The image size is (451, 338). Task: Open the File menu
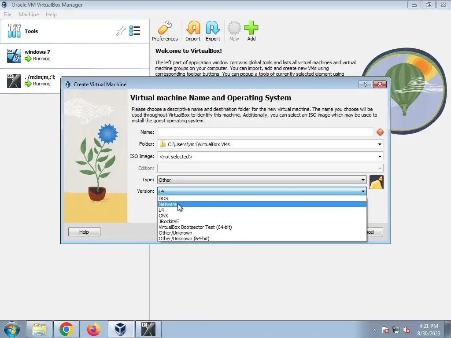click(x=7, y=15)
